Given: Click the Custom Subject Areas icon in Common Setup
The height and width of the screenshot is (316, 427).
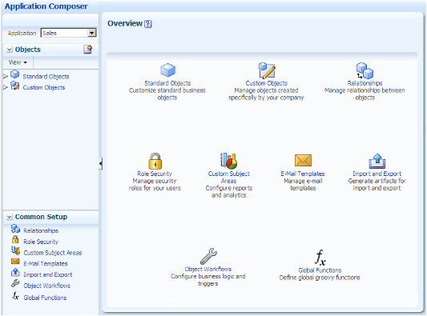Looking at the screenshot, I should pos(15,250).
